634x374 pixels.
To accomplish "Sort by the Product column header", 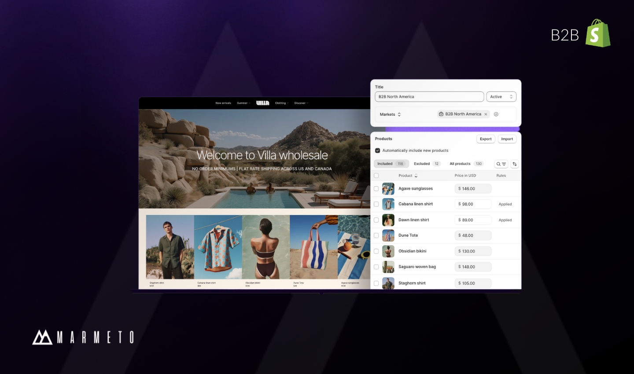I will pyautogui.click(x=408, y=176).
